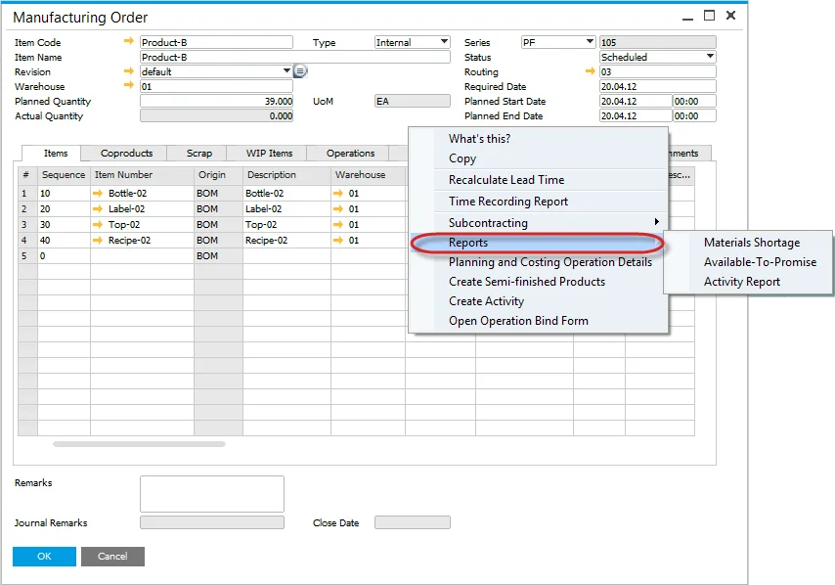835x585 pixels.
Task: Open the revision details list icon
Action: [301, 71]
